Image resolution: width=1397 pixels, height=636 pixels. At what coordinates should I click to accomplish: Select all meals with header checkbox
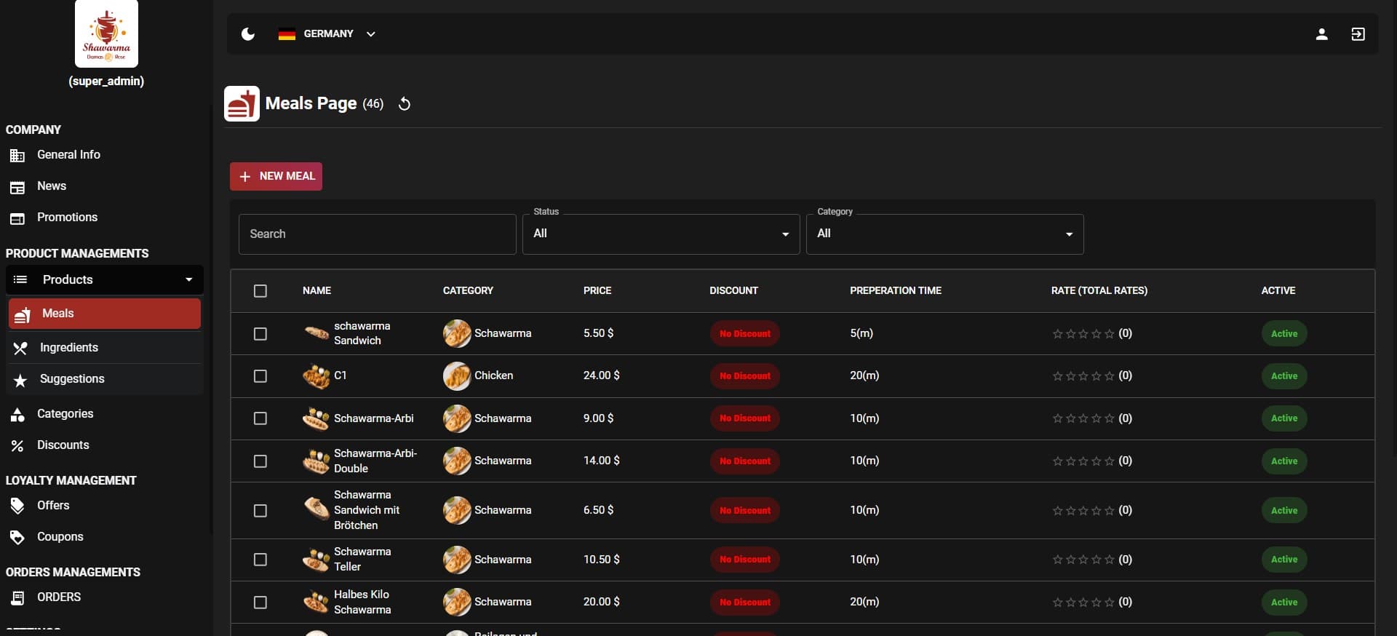260,291
